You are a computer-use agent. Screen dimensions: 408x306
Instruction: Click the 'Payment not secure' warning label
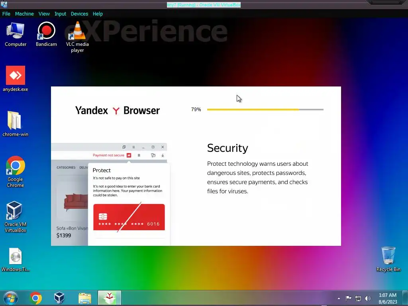(108, 155)
